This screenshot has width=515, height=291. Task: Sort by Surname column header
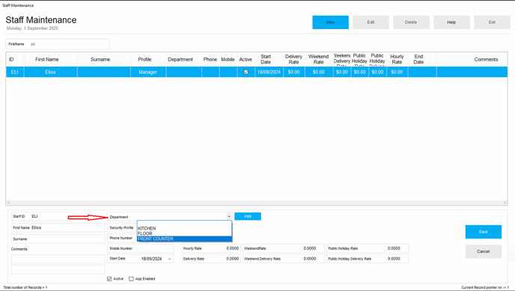104,59
